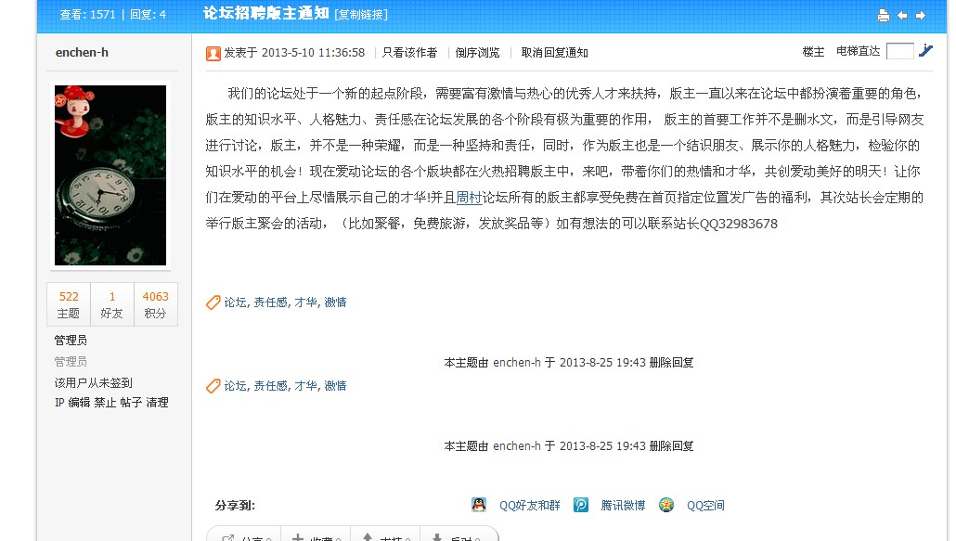Viewport: 956px width, 541px height.
Task: View the 1 好友 friends count
Action: tap(111, 304)
